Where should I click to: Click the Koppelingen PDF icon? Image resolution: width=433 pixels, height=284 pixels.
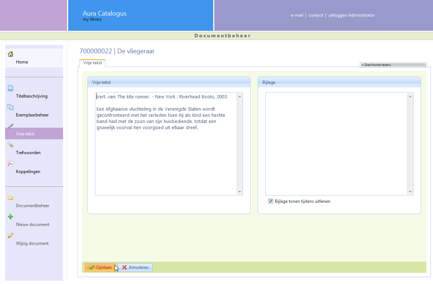click(11, 164)
